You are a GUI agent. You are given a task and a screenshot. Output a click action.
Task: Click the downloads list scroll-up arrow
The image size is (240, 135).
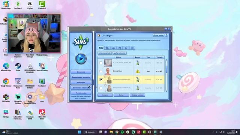click(x=166, y=60)
